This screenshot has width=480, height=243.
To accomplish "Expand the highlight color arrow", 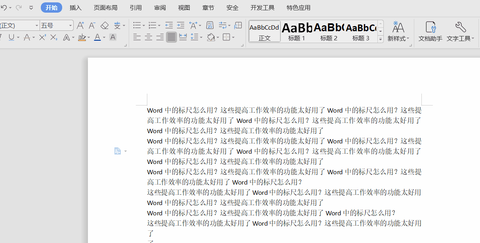I will click(x=89, y=38).
